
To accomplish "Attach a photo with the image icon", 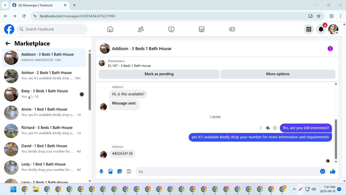I will [110, 171].
